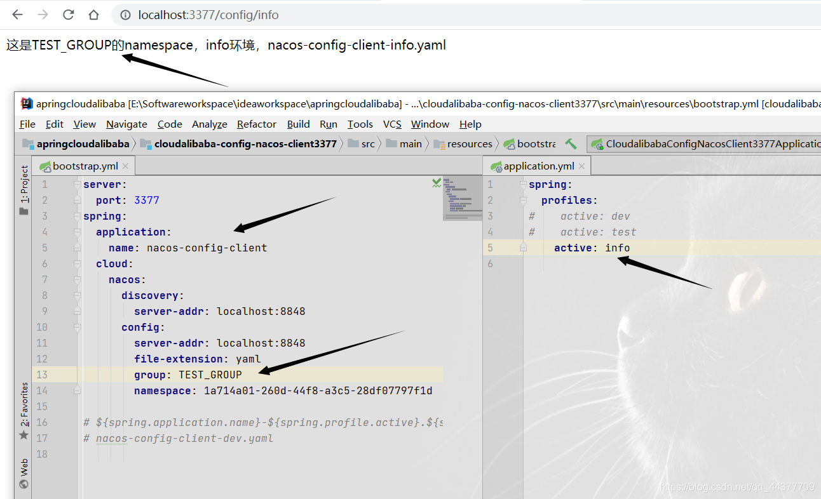Viewport: 821px width, 499px height.
Task: Click the comment nacos-config-client-dev.yaml
Action: click(x=185, y=438)
